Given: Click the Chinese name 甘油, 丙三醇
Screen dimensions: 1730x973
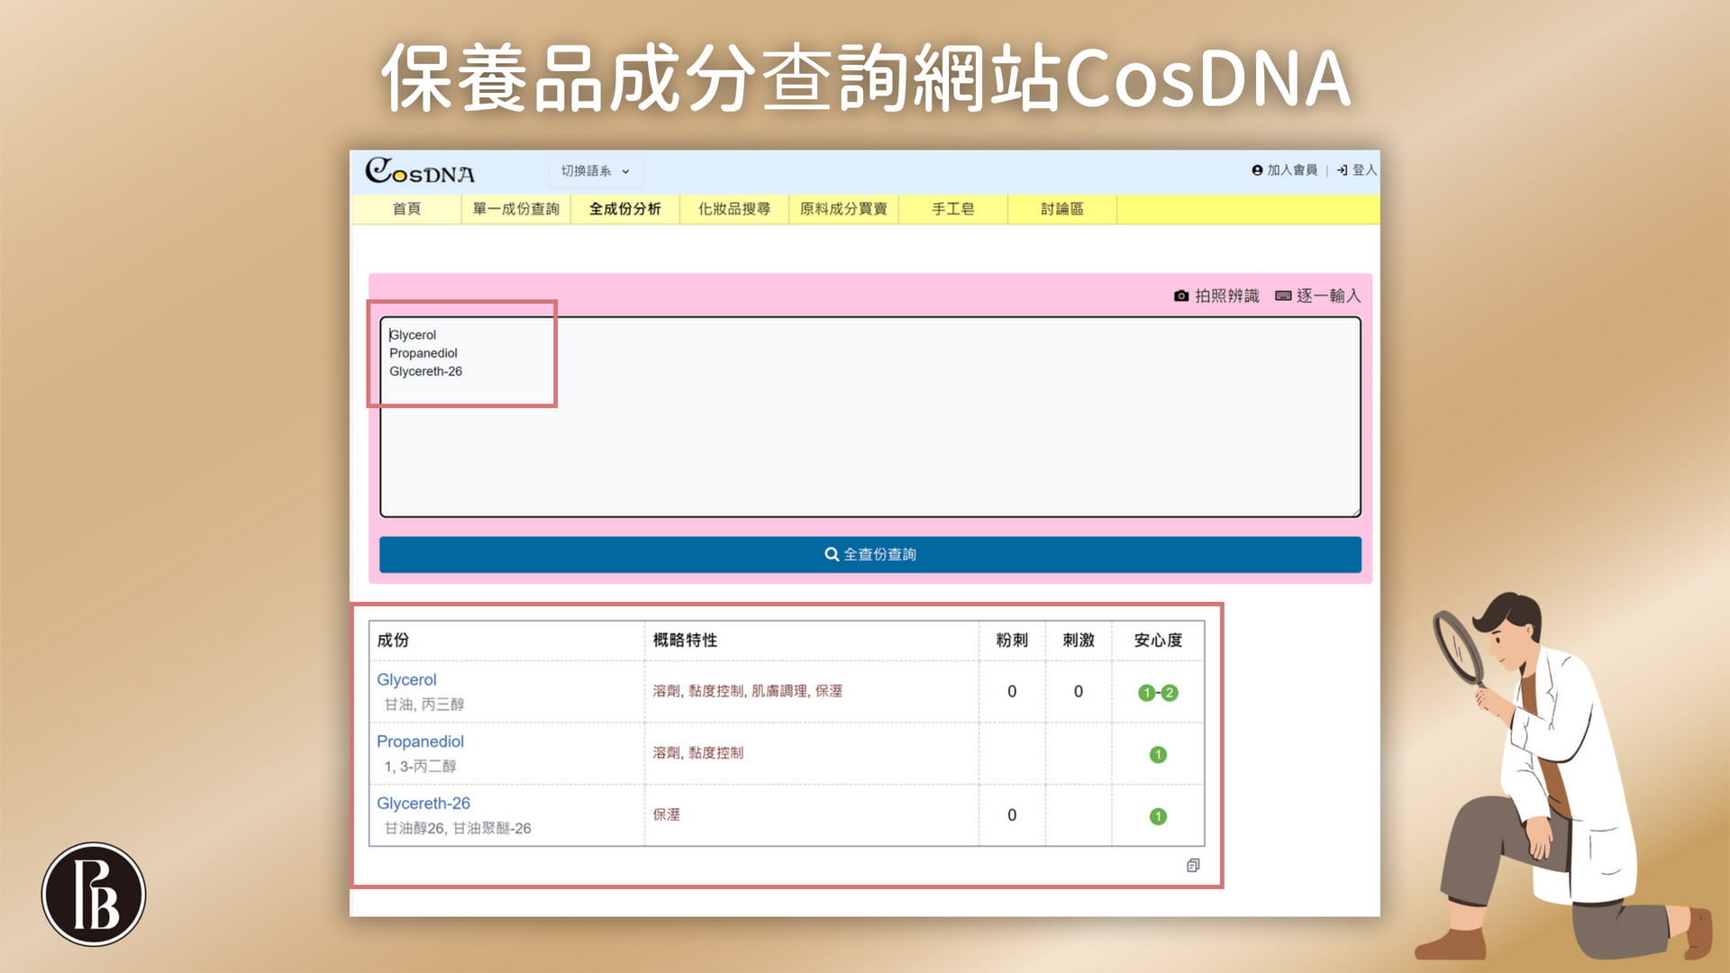Looking at the screenshot, I should pyautogui.click(x=424, y=705).
